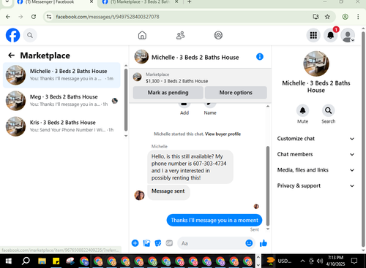
Task: Choose a sticker from the composer
Action: (158, 243)
